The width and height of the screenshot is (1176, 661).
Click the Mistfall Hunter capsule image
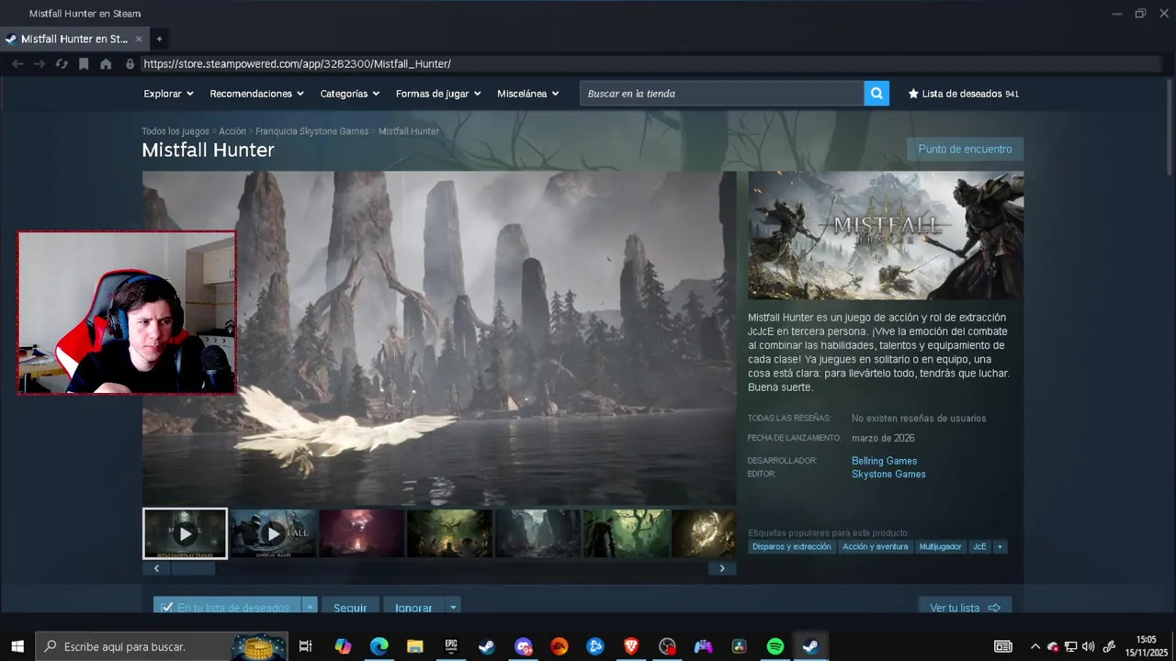coord(886,235)
